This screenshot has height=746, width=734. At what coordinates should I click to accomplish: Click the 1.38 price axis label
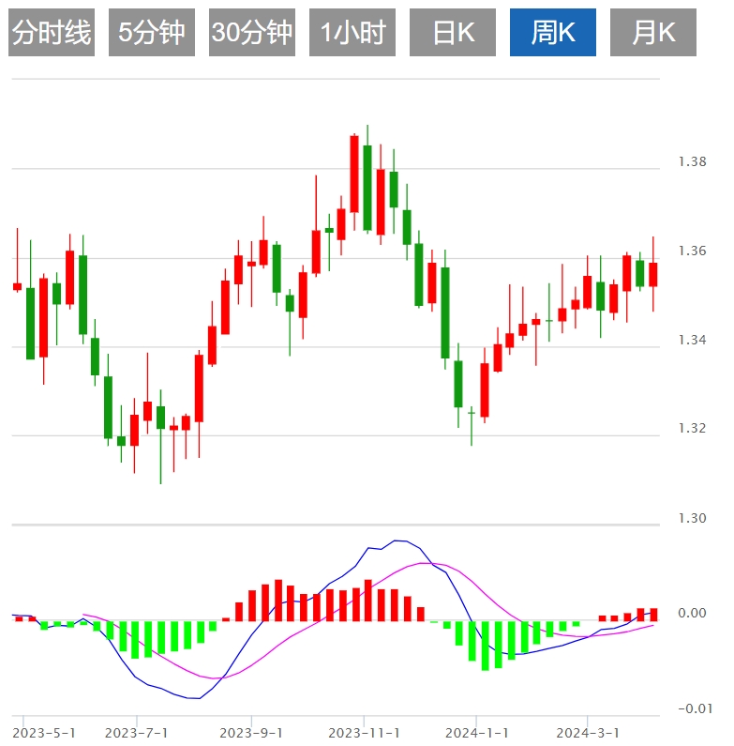click(x=692, y=161)
